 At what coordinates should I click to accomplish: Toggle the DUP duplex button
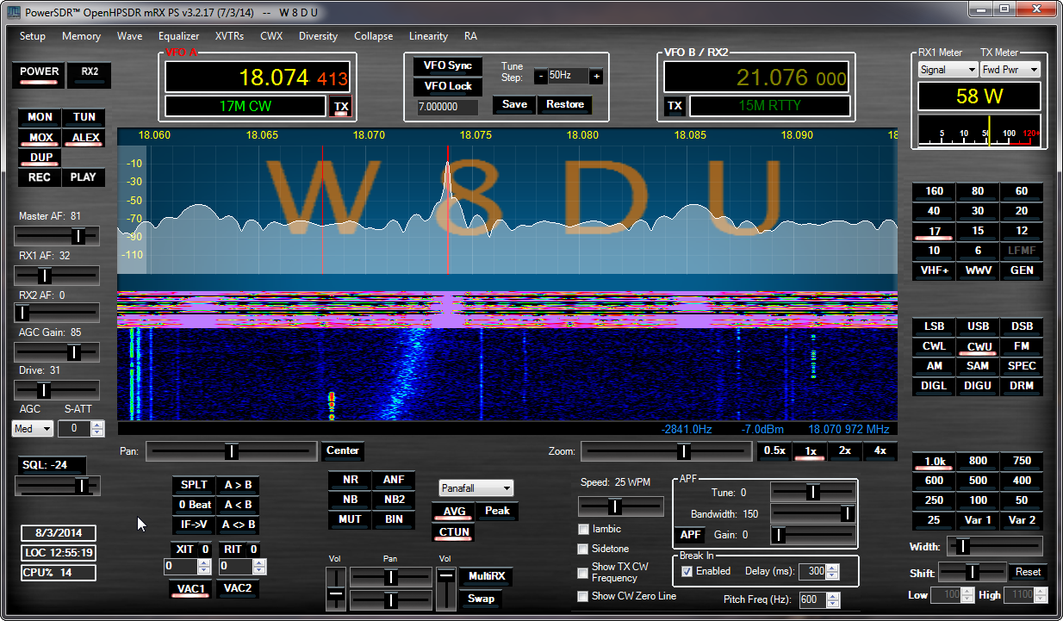coord(40,158)
